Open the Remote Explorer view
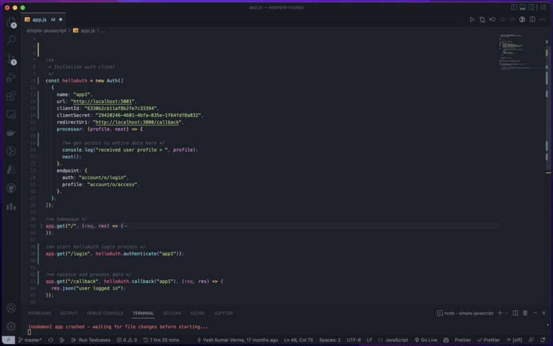The image size is (553, 346). click(11, 115)
